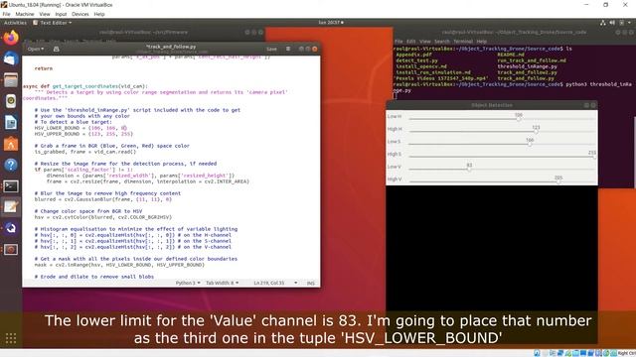Click the 'async def get_target_coordinates' line
636x357 pixels.
(85, 86)
